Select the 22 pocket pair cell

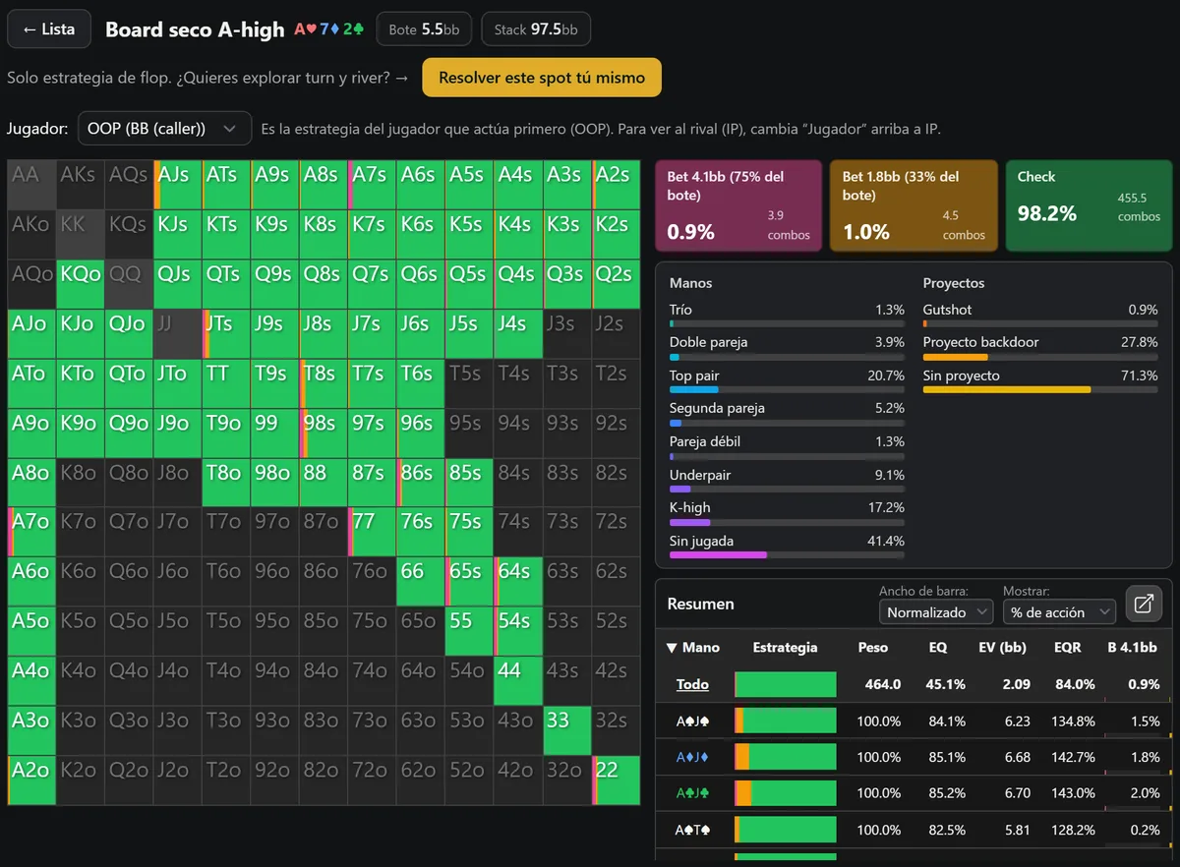616,780
